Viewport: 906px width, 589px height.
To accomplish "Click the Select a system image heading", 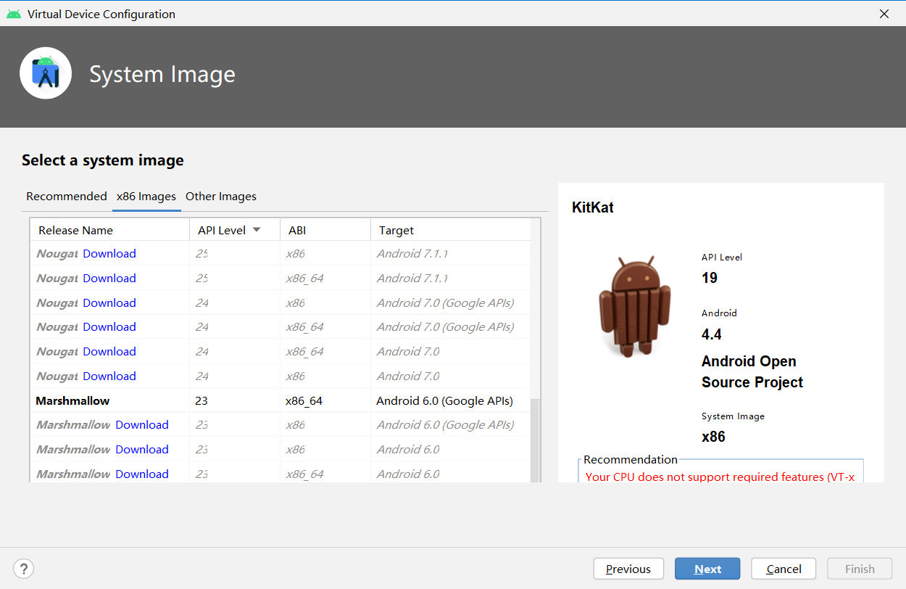I will pyautogui.click(x=103, y=160).
